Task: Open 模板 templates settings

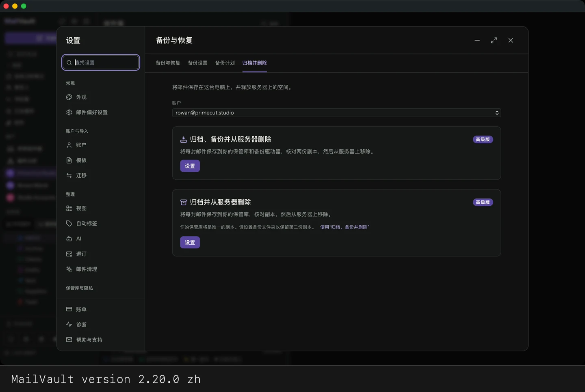Action: (101, 160)
